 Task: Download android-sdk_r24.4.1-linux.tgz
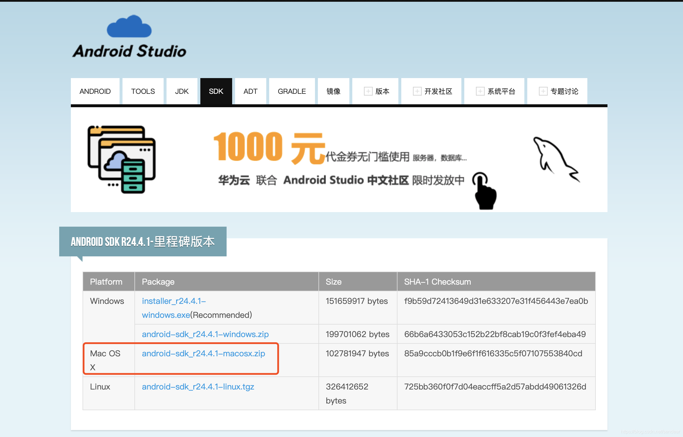198,387
